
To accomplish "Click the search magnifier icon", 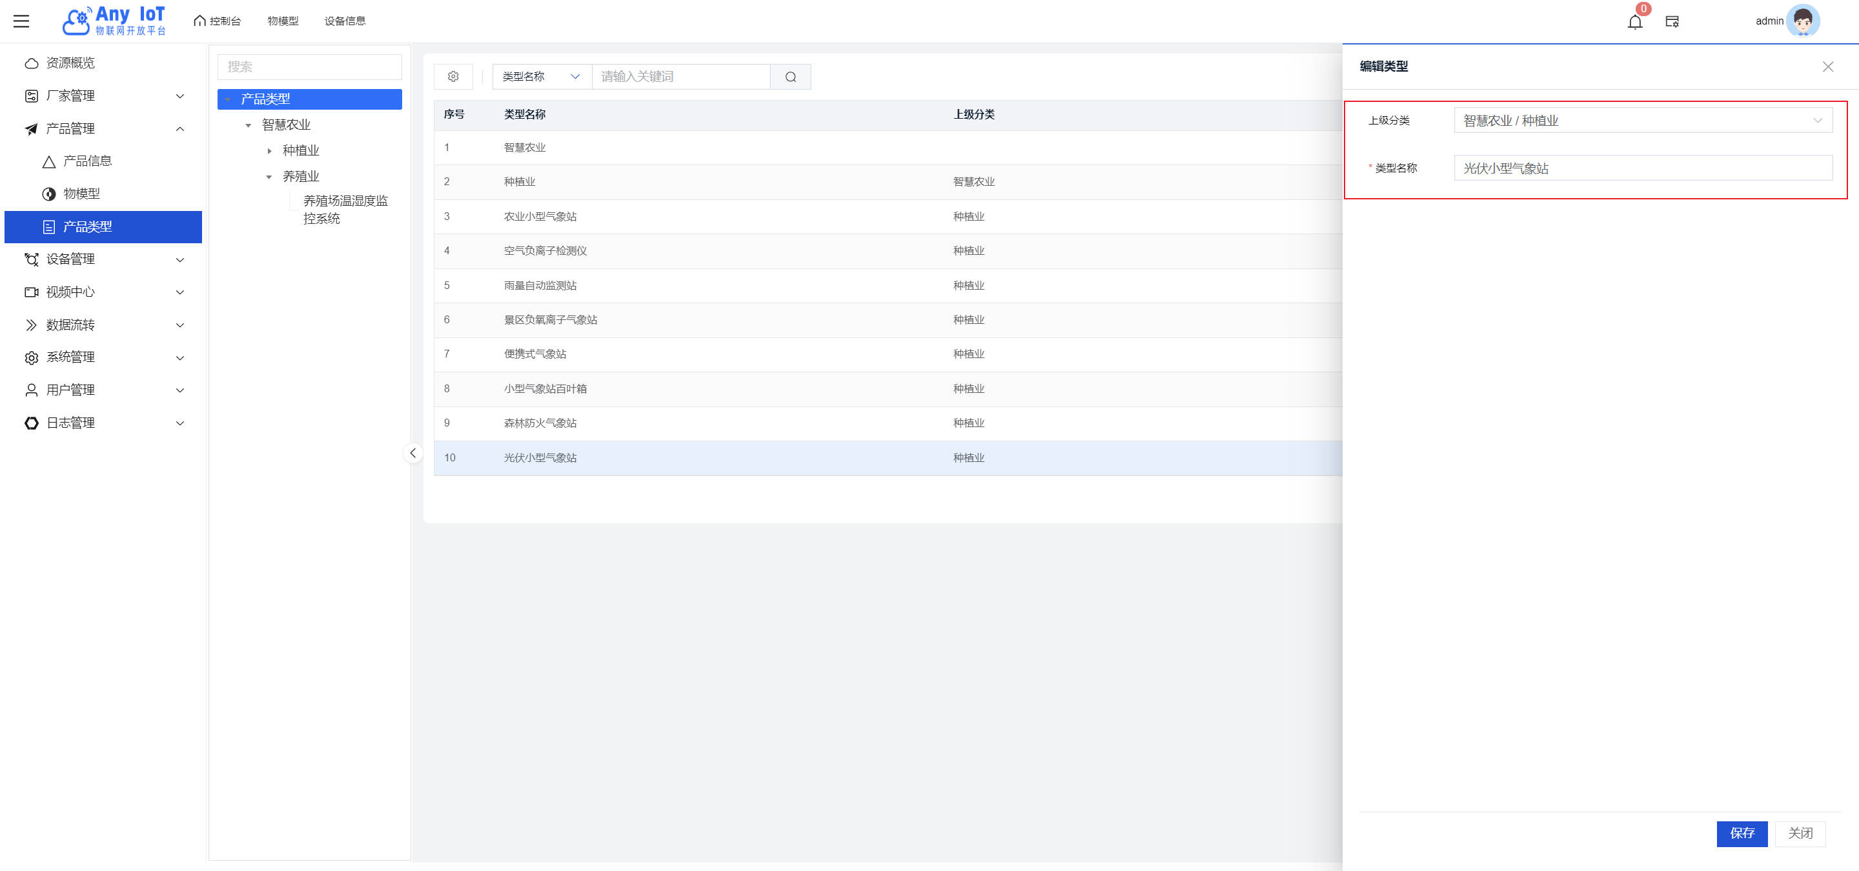I will pos(790,76).
